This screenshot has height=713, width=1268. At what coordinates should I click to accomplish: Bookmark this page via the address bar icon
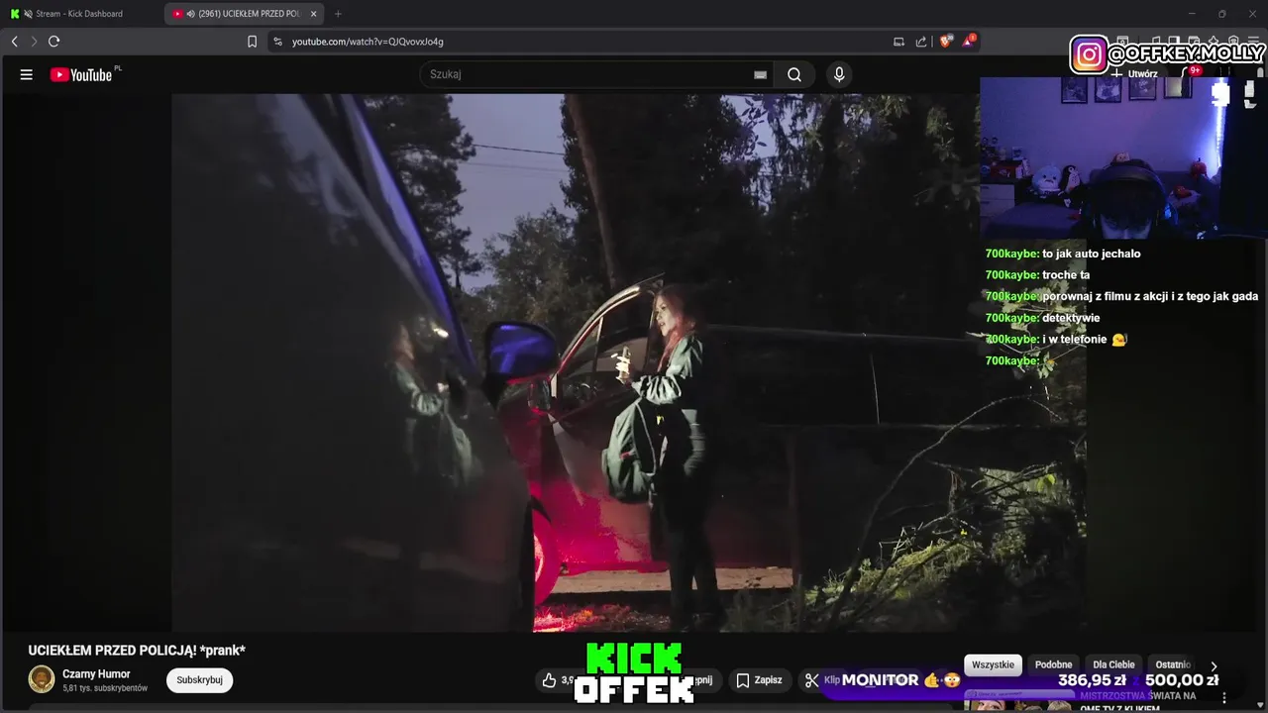click(x=252, y=42)
